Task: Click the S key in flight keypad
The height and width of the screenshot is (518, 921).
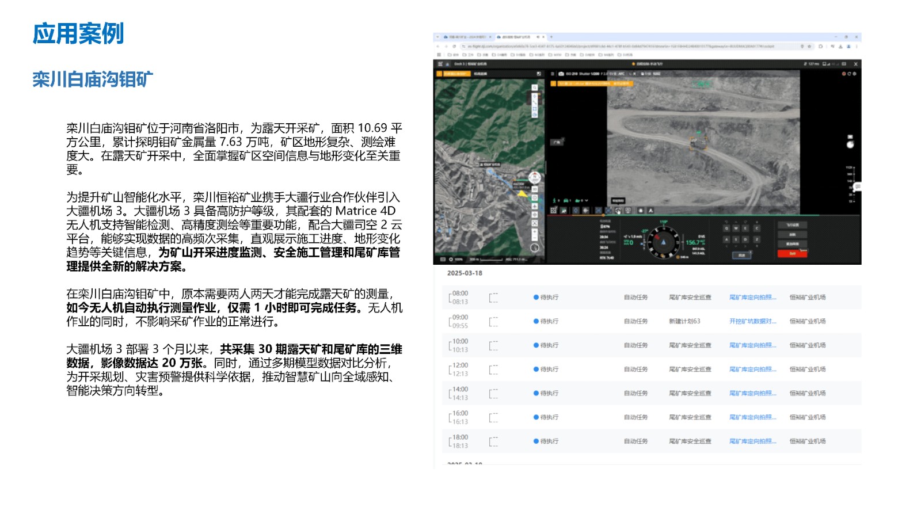Action: [736, 239]
